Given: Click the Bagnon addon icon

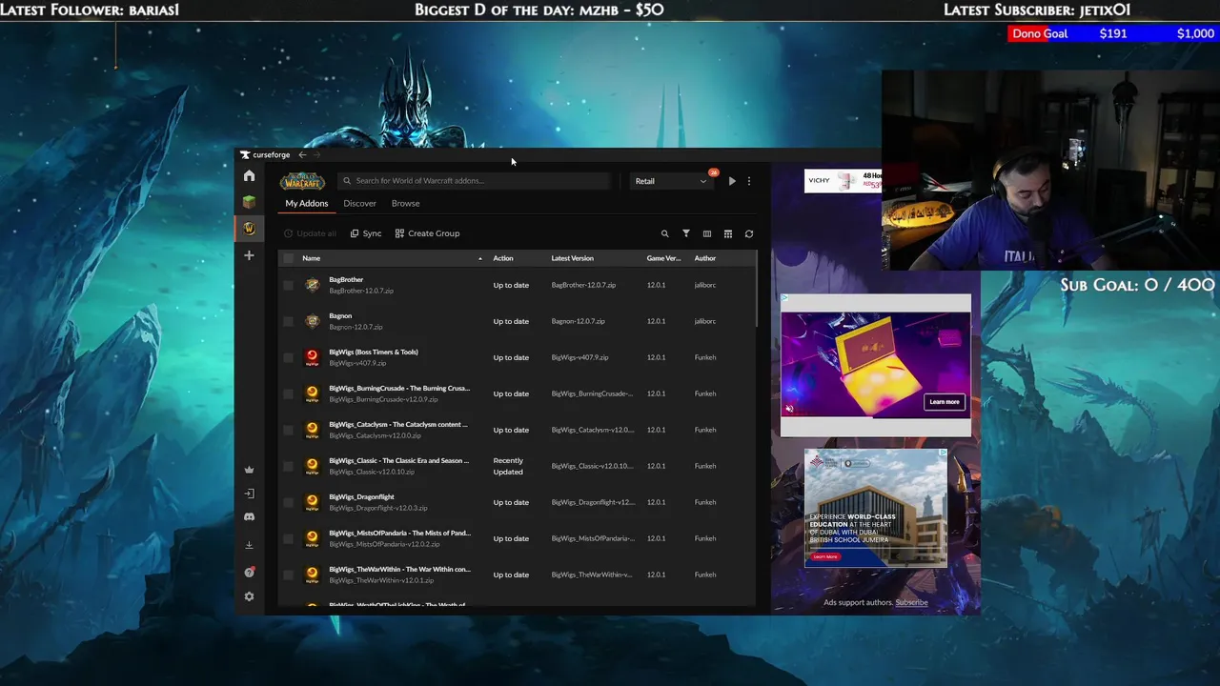Looking at the screenshot, I should pos(312,321).
